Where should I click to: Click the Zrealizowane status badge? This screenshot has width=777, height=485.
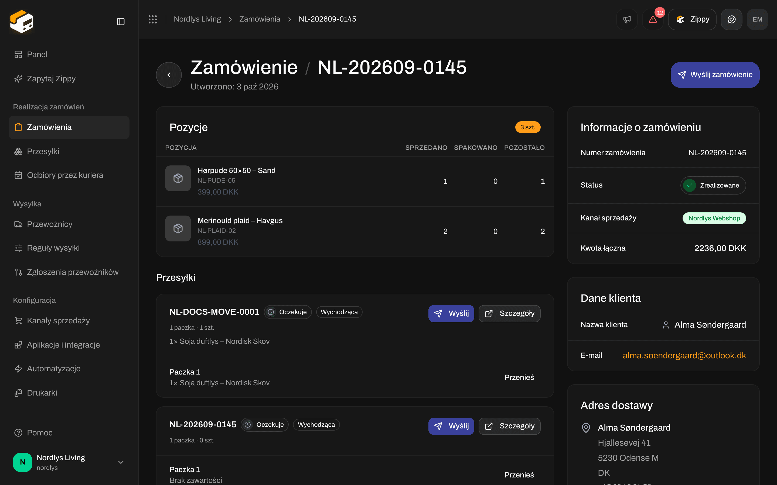[x=713, y=185]
